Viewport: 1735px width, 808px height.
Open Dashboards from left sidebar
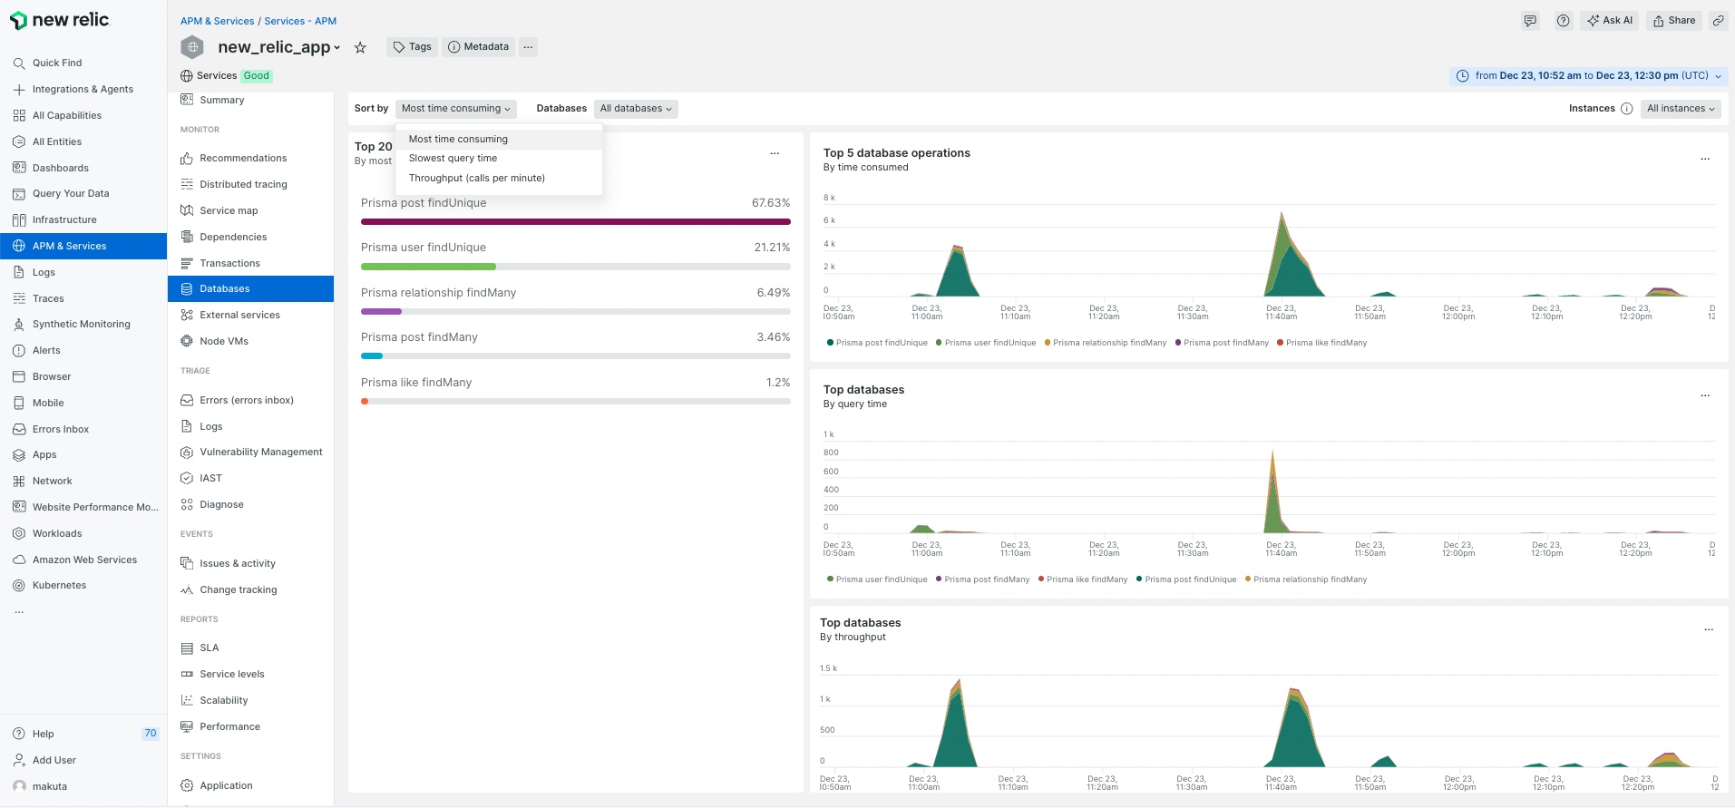(60, 168)
